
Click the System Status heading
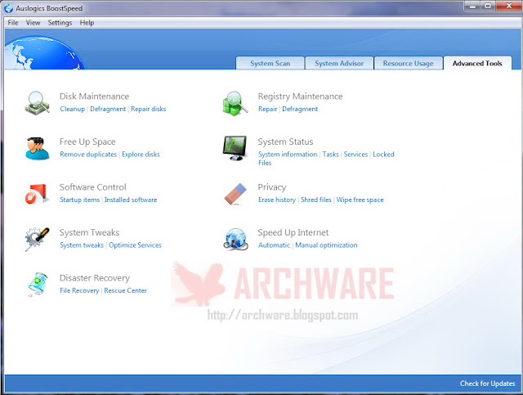[x=285, y=142]
